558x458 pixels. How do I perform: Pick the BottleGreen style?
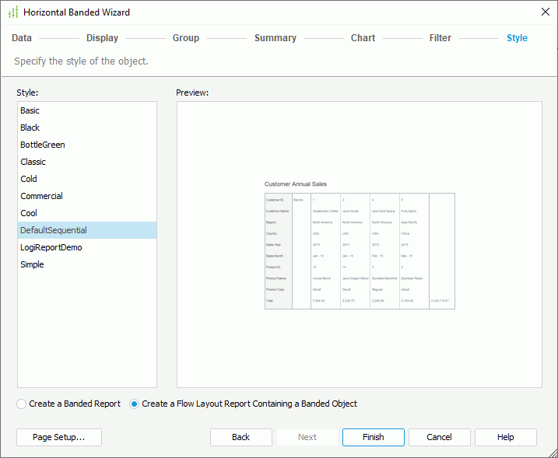43,145
